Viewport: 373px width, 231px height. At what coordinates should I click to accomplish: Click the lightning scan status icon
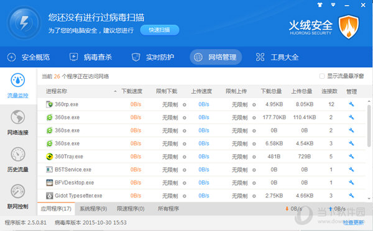coord(24,23)
